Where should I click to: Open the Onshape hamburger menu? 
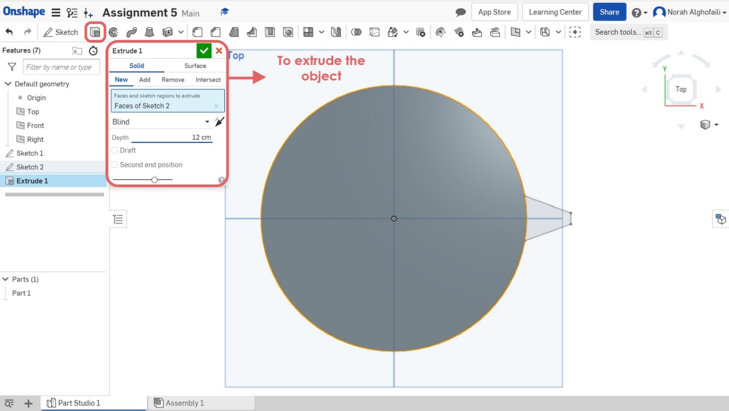point(55,13)
